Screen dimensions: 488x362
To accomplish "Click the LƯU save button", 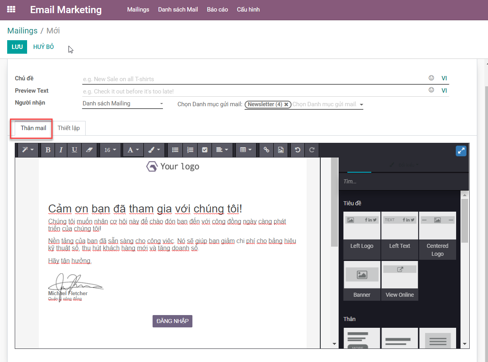I will click(17, 47).
